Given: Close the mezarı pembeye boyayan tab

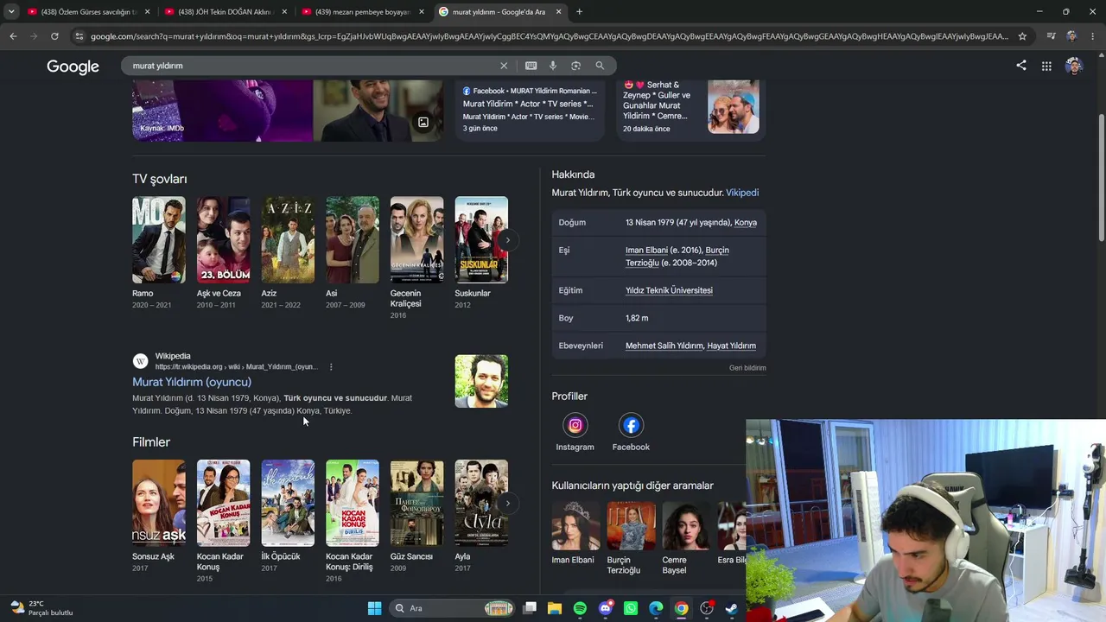Looking at the screenshot, I should 421,12.
